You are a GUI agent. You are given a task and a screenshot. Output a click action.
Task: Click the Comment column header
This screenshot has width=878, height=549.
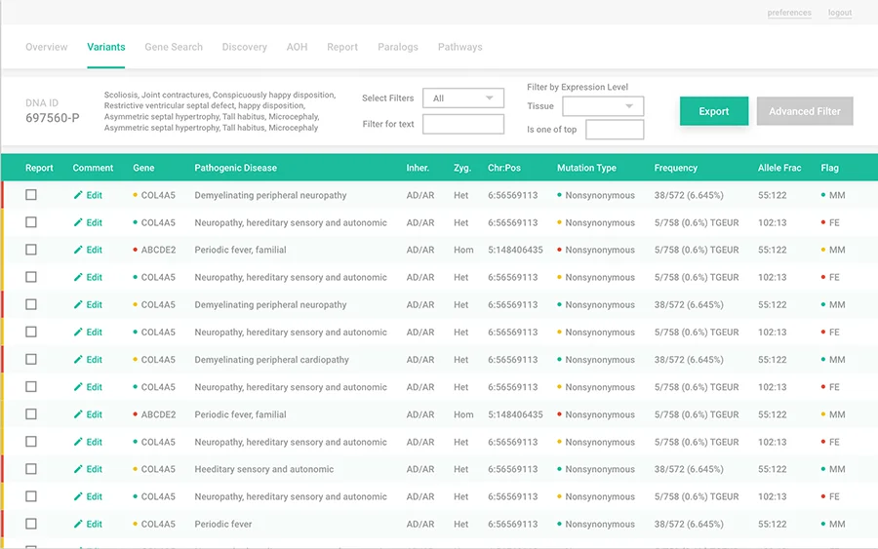pos(93,168)
